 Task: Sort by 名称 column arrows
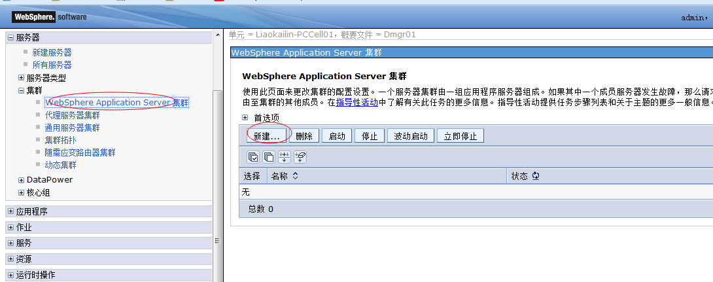tap(295, 175)
